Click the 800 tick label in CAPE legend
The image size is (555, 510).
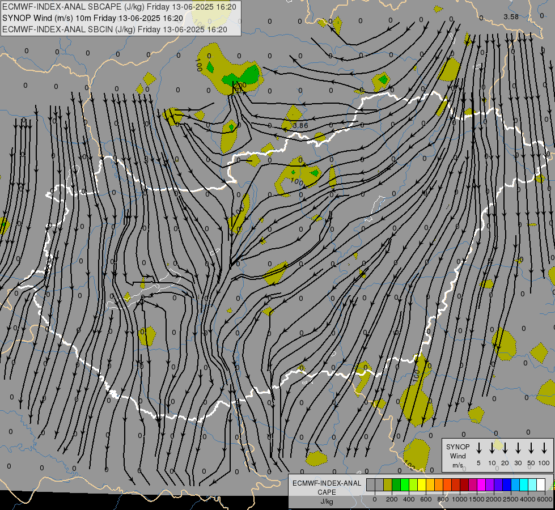443,499
